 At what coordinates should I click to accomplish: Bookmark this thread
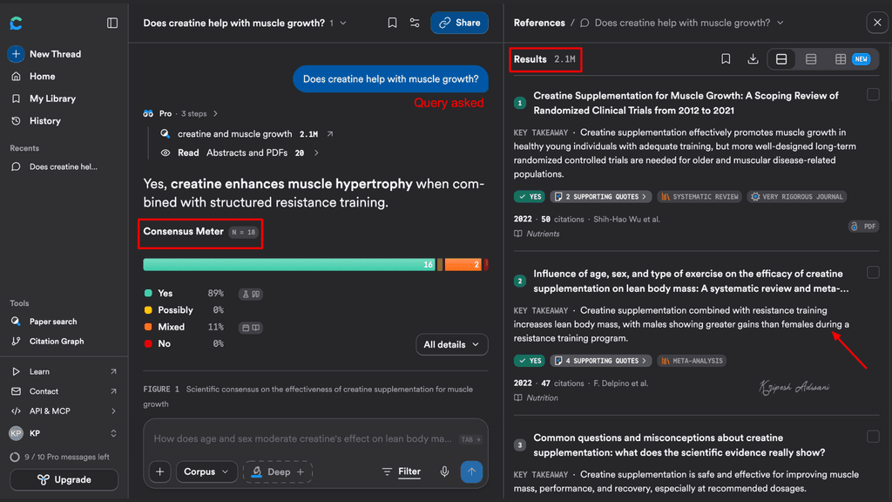[x=392, y=23]
